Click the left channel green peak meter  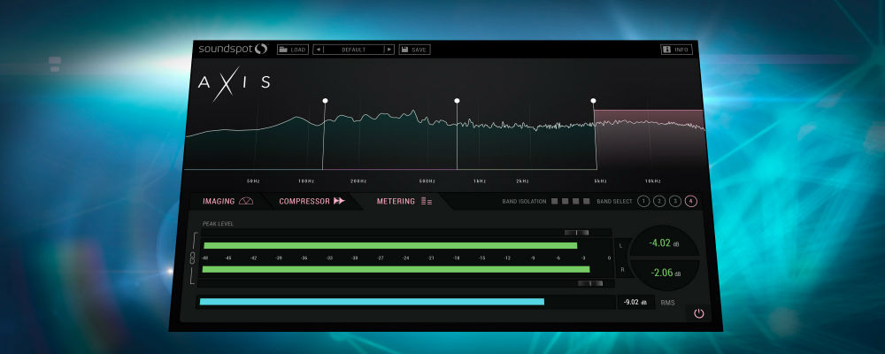[390, 246]
